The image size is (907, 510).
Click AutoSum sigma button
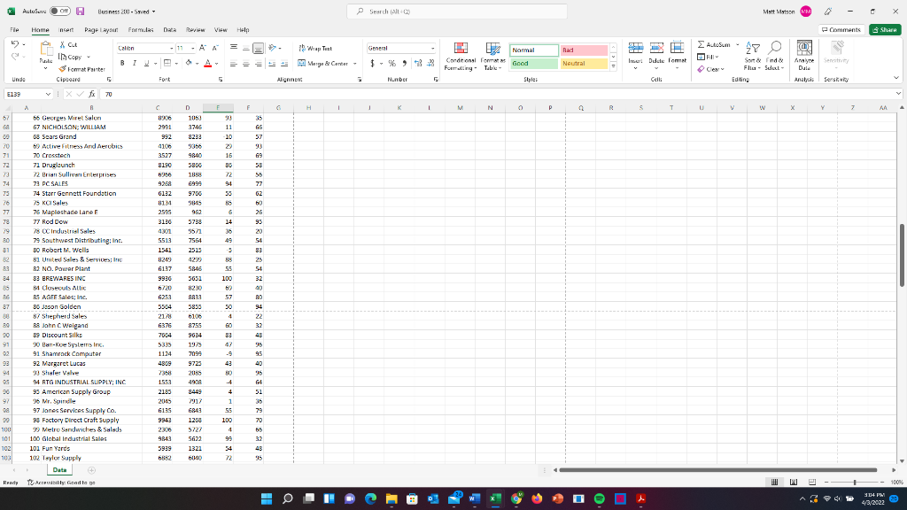[714, 44]
